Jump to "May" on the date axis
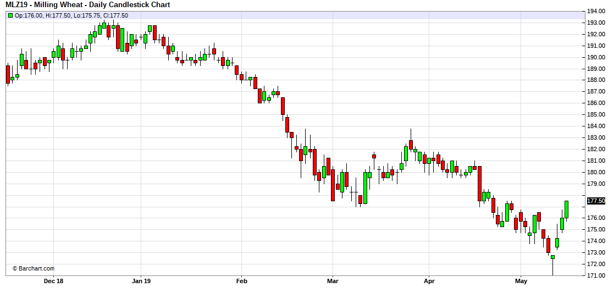This screenshot has height=298, width=608. (521, 282)
